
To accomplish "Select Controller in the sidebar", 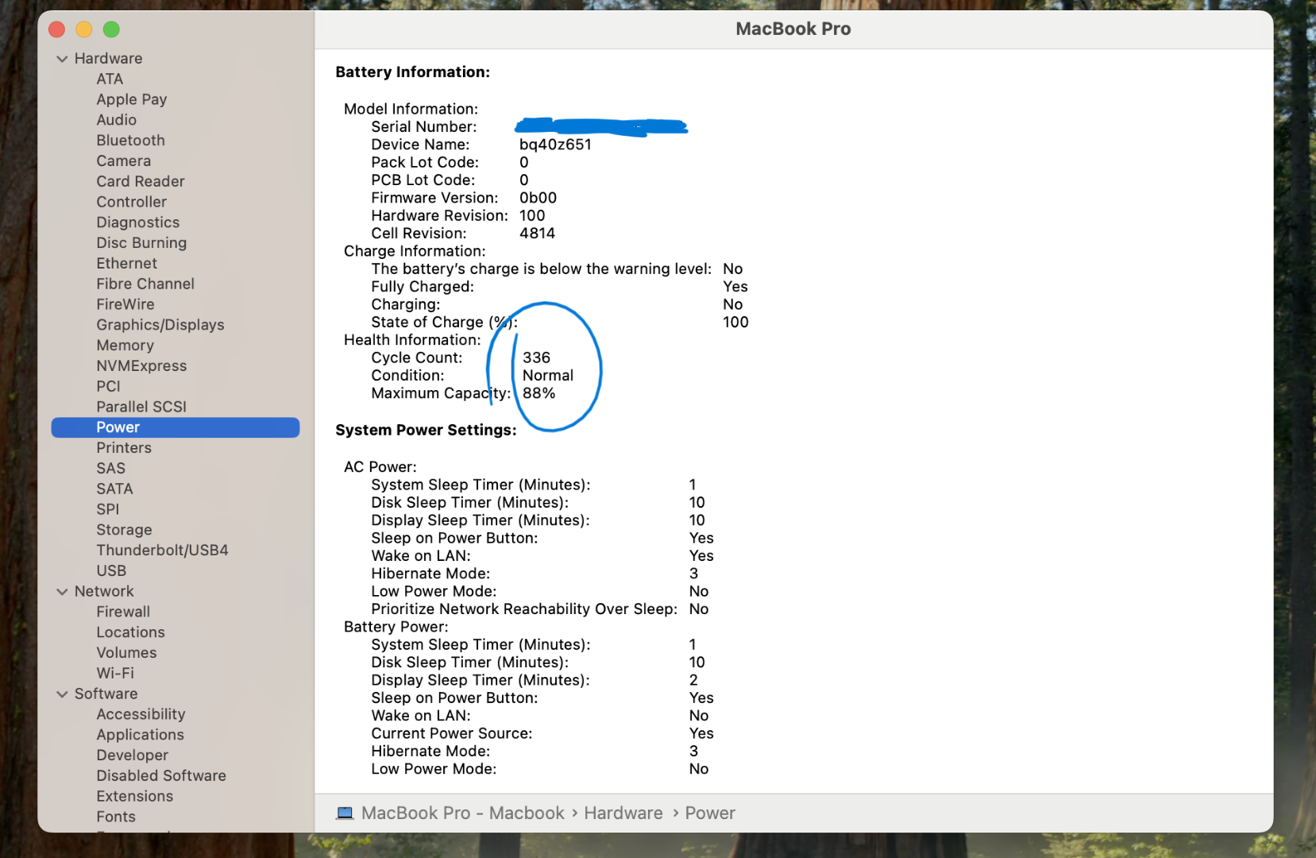I will click(132, 202).
